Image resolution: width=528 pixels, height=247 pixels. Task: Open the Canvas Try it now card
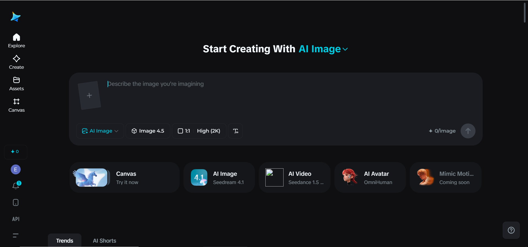coord(125,177)
